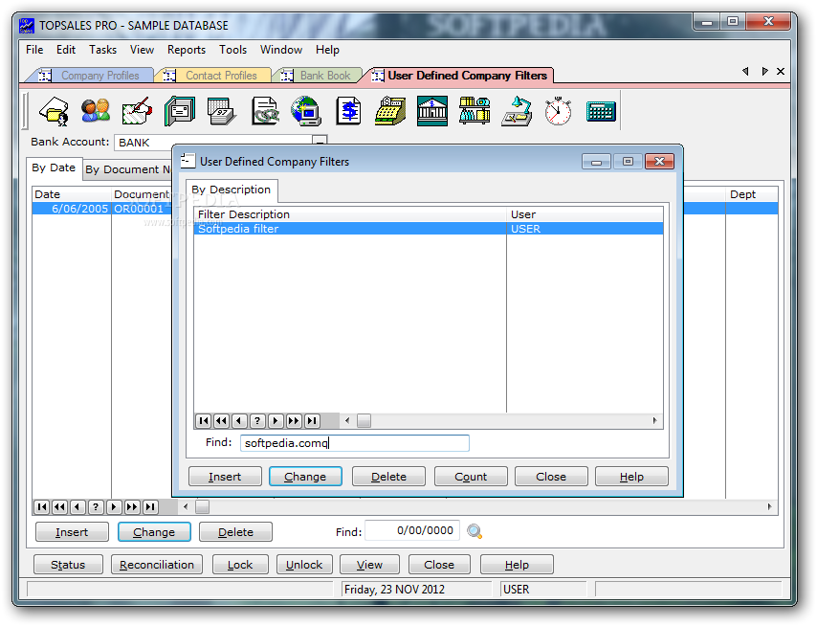Click Insert button in Bank Book window
Screen dimensions: 817x626
pos(72,532)
